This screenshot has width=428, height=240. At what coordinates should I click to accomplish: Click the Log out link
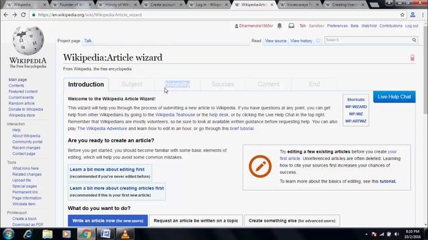412,26
